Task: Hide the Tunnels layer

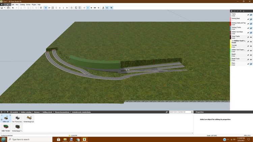Action: pos(251,46)
